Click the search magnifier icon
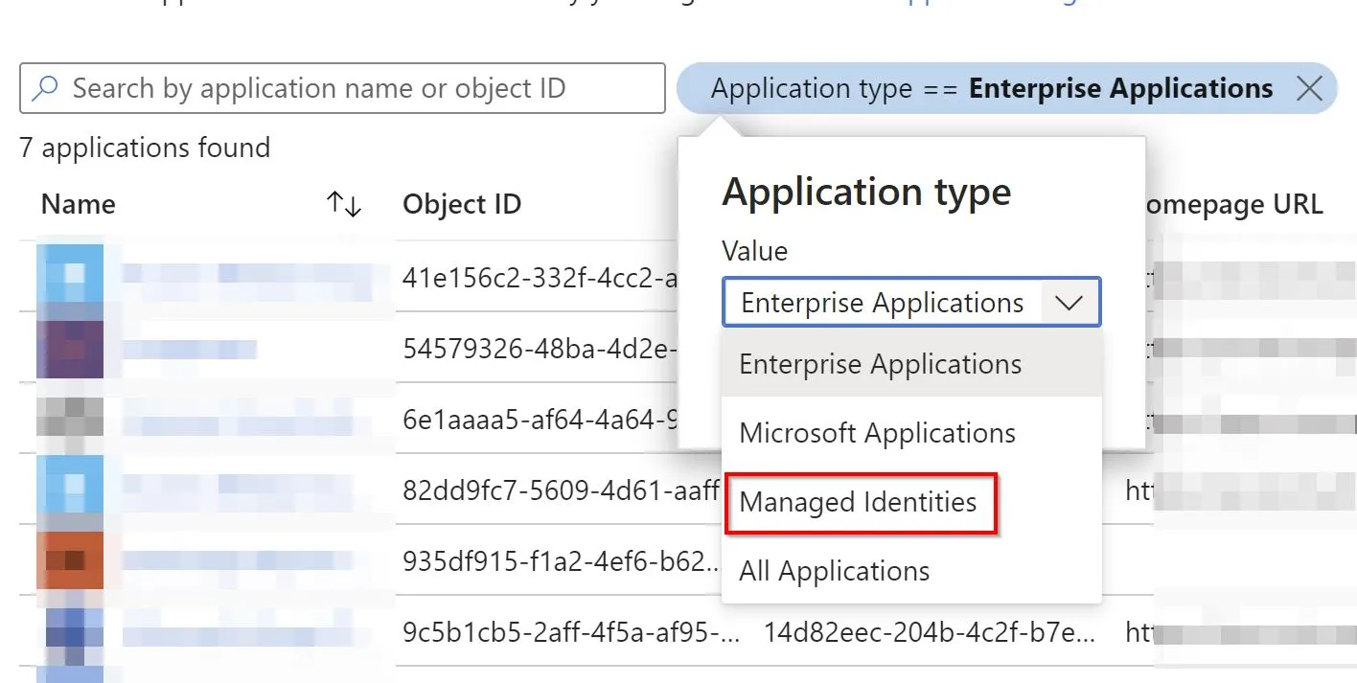The height and width of the screenshot is (683, 1357). (x=44, y=89)
